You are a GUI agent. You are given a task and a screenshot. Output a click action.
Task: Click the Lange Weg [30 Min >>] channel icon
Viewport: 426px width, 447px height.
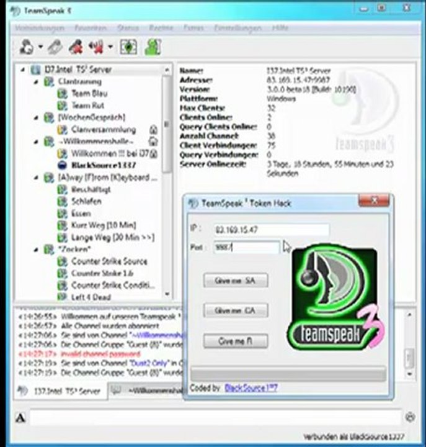point(62,237)
